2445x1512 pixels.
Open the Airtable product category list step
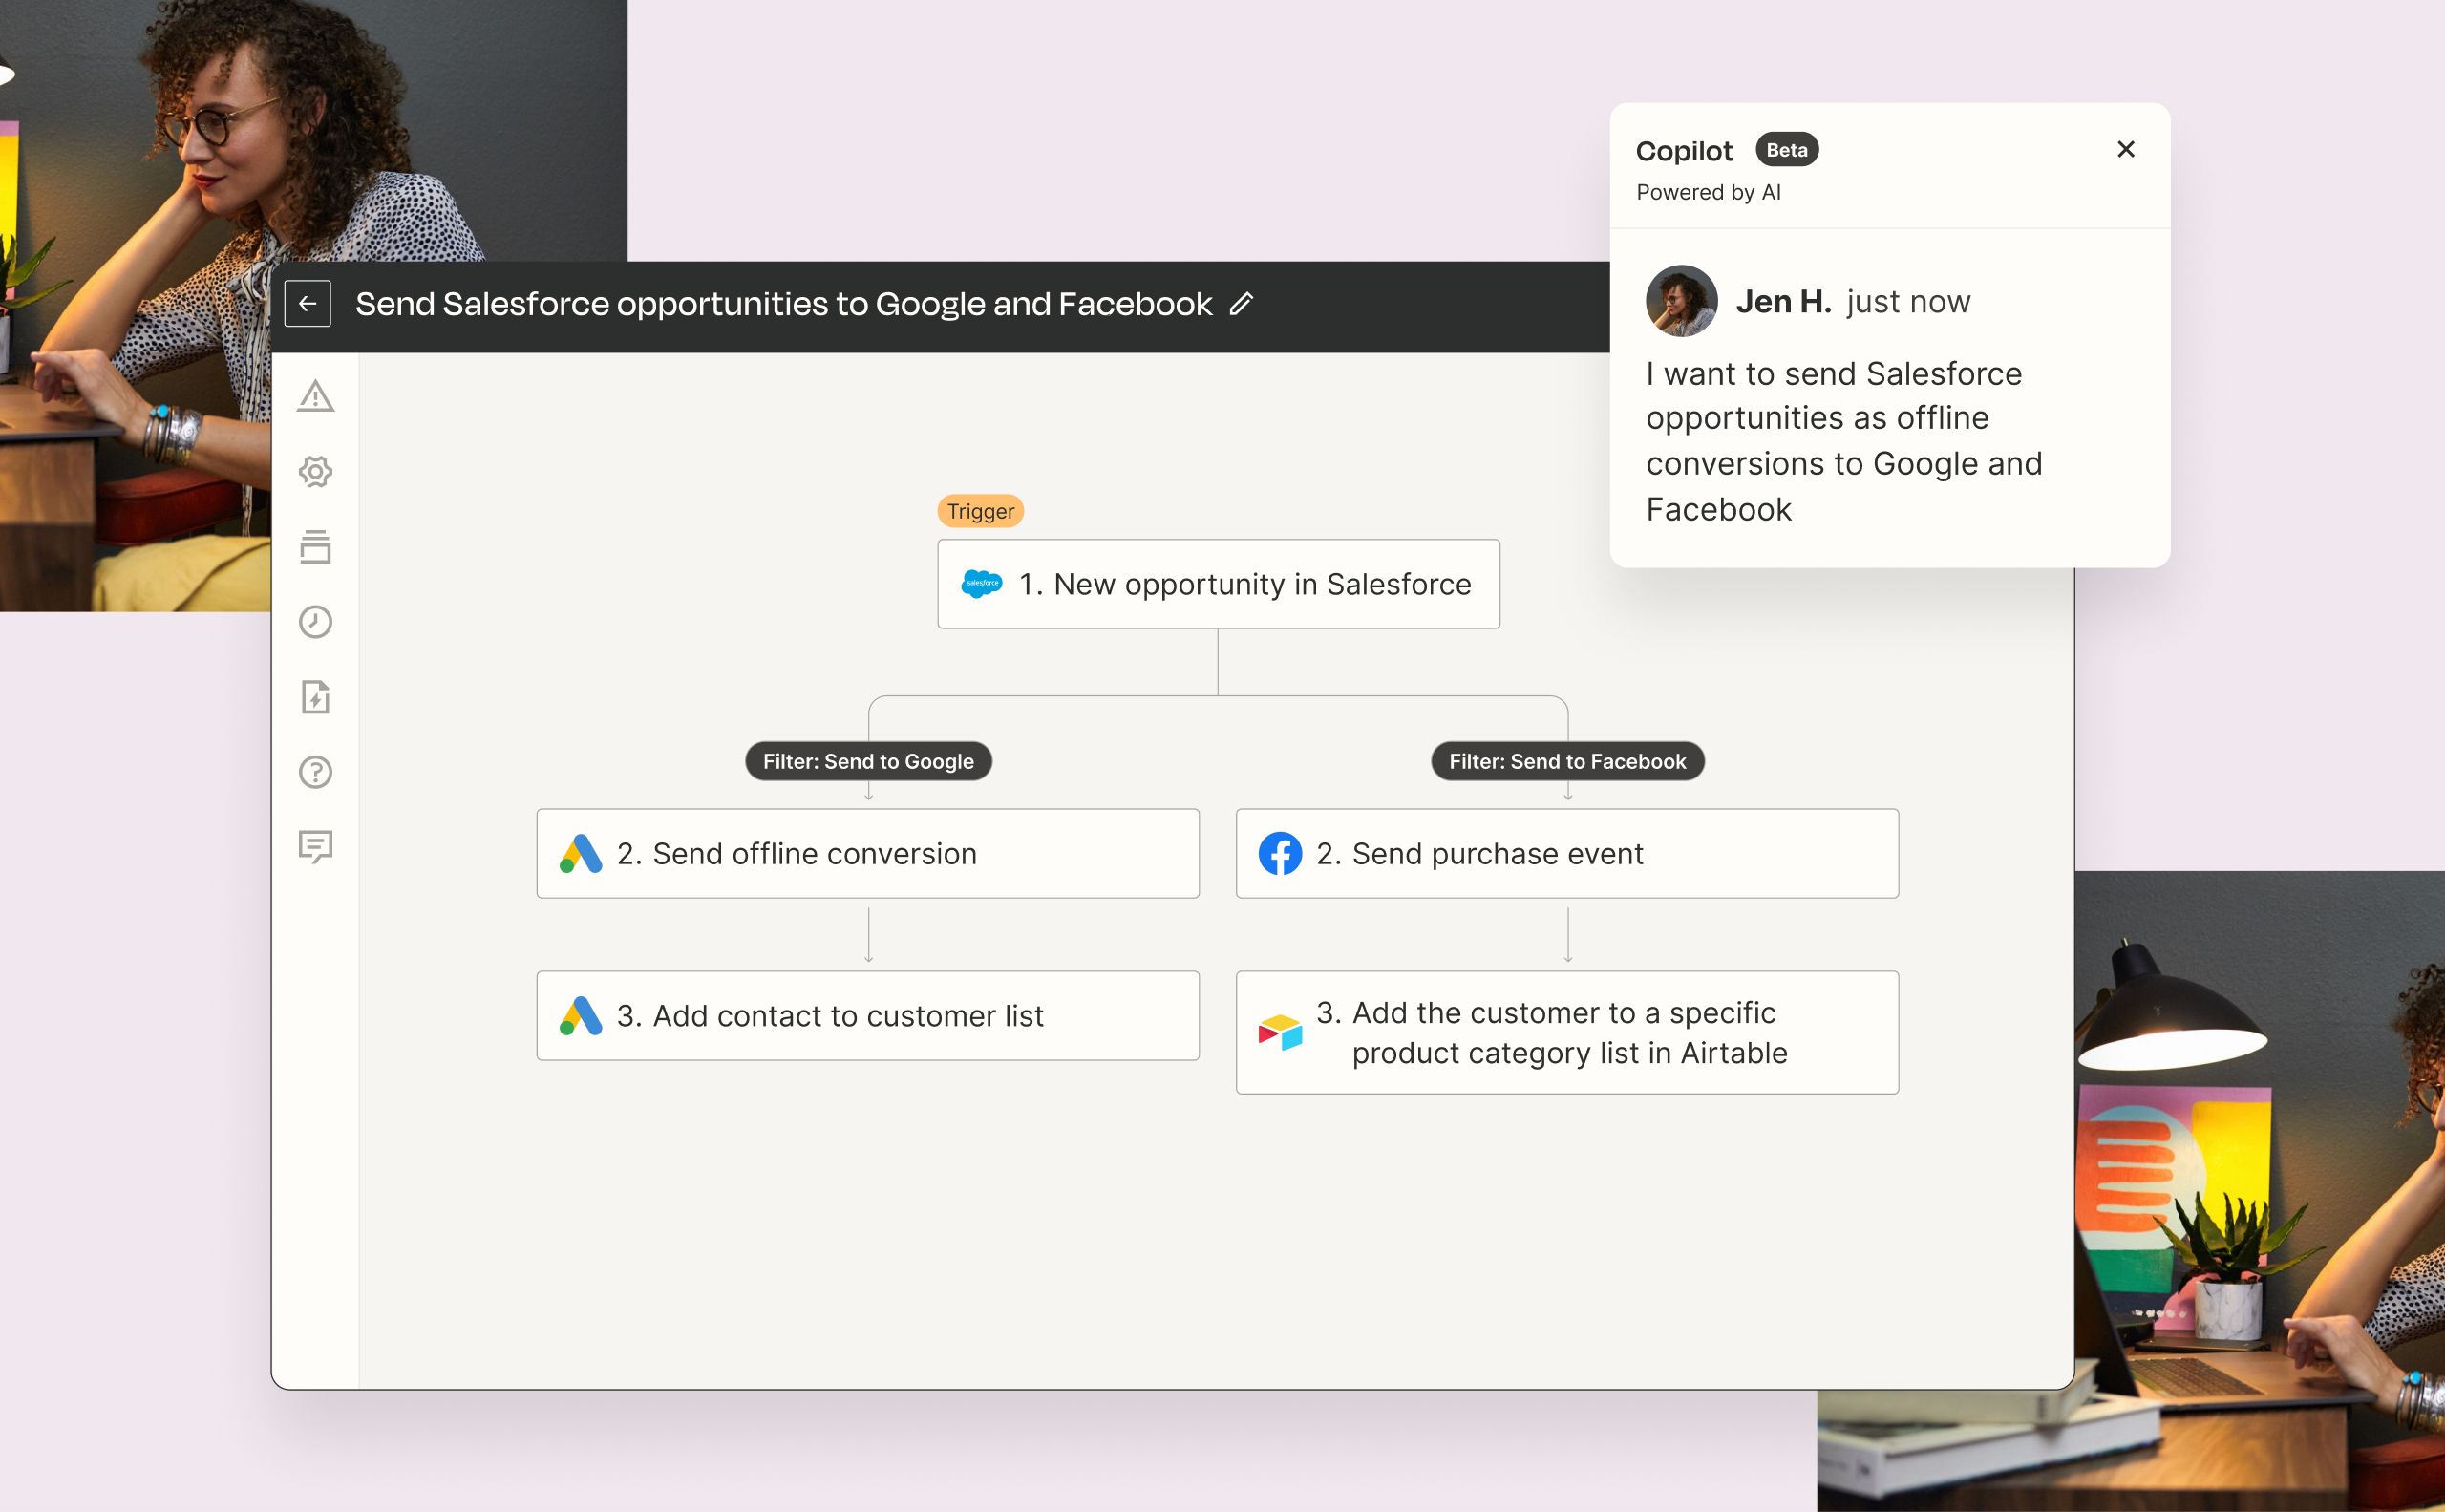coord(1567,1032)
